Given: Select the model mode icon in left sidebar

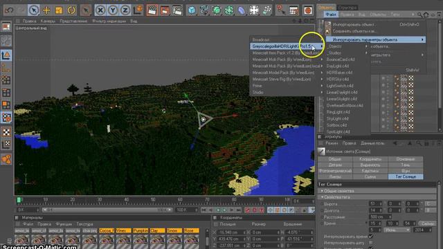Looking at the screenshot, I should 6,55.
